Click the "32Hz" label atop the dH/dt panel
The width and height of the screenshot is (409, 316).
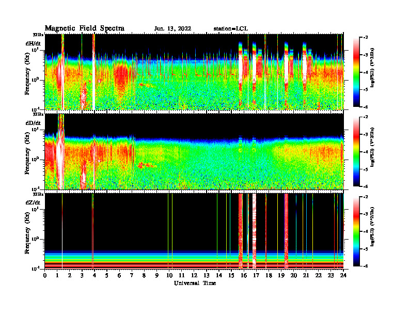(x=38, y=35)
